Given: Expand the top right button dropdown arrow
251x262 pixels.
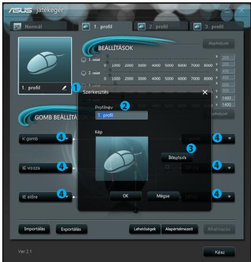Looking at the screenshot, I should 229,138.
